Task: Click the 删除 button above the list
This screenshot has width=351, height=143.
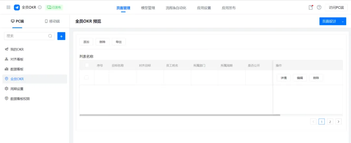Action: click(102, 42)
